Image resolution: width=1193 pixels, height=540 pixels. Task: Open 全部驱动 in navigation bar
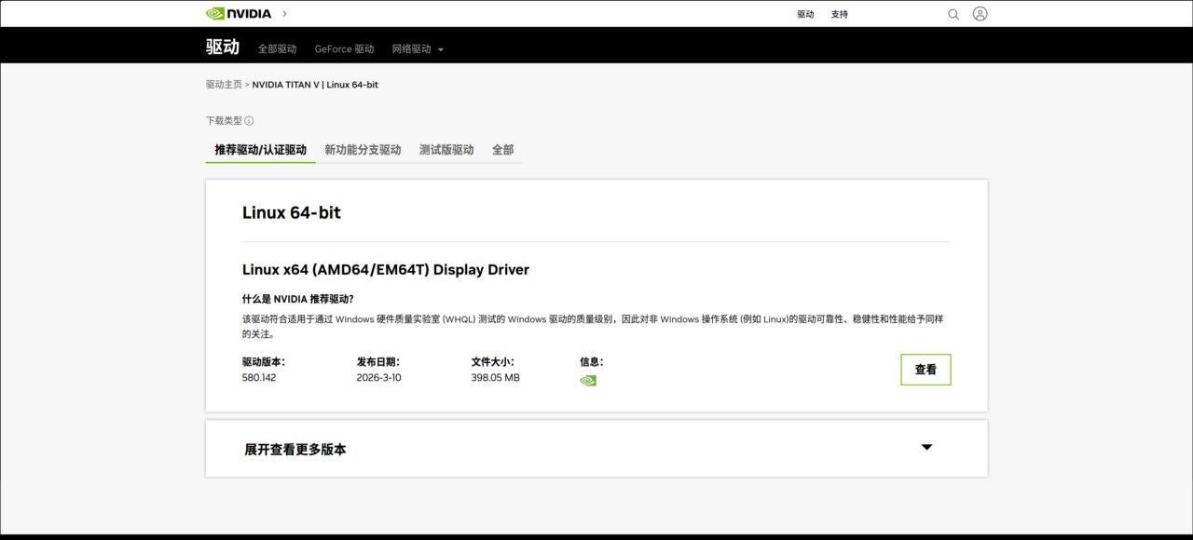[277, 49]
